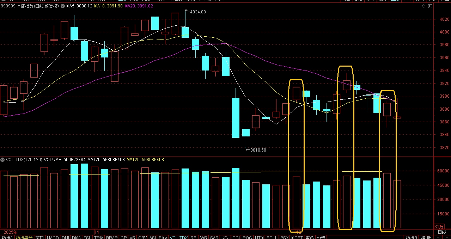
Task: Switch to the 指标A tab
Action: coord(7,237)
